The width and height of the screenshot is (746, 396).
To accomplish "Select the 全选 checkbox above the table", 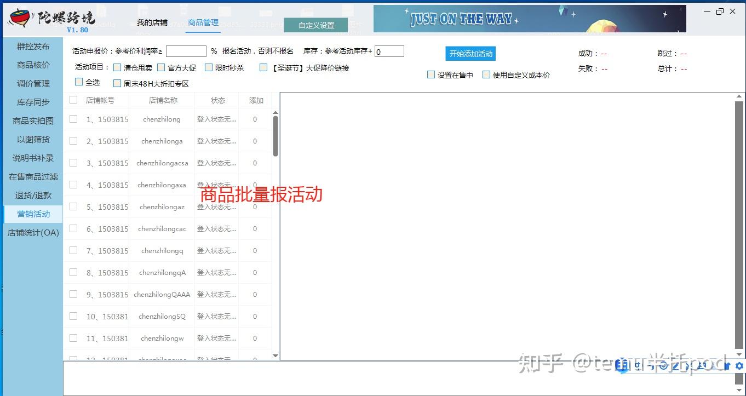I will 78,82.
